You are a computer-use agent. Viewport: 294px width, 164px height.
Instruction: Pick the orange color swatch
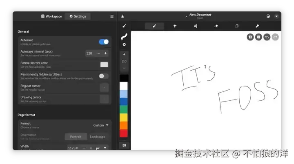click(124, 125)
